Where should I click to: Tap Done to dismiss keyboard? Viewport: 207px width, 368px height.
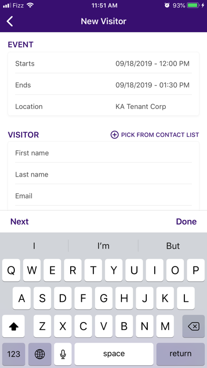(x=186, y=222)
